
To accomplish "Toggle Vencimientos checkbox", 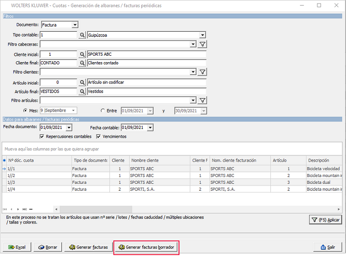I will tap(98, 136).
